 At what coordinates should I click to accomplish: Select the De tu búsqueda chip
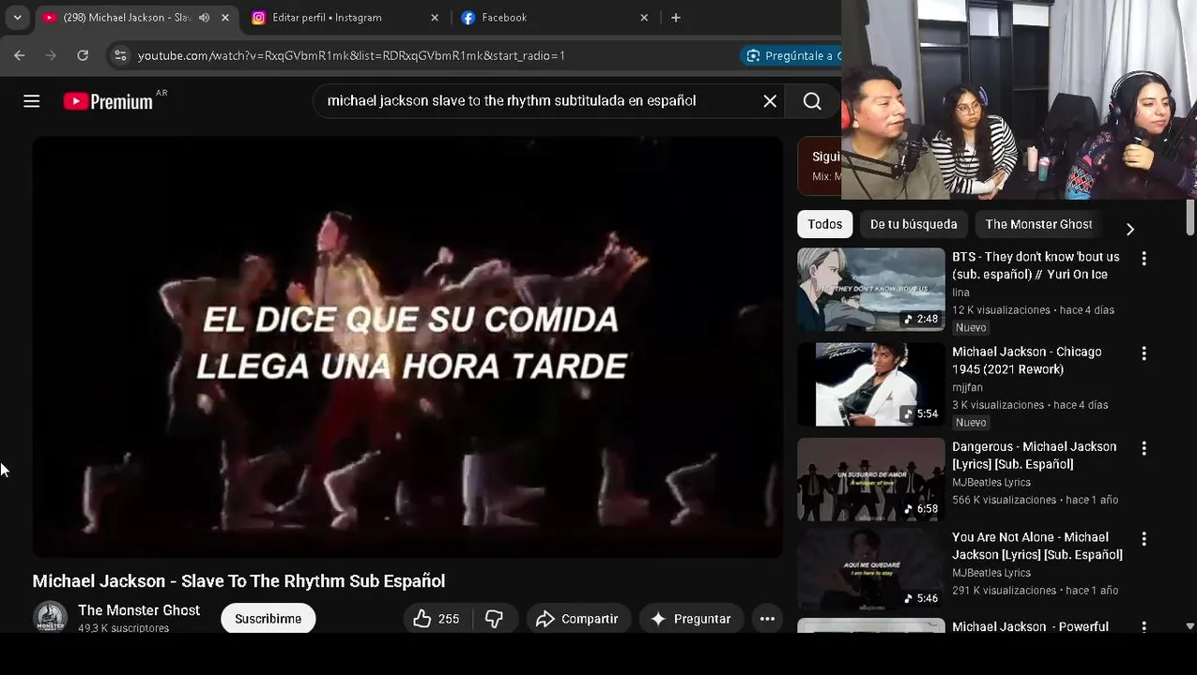pos(913,224)
